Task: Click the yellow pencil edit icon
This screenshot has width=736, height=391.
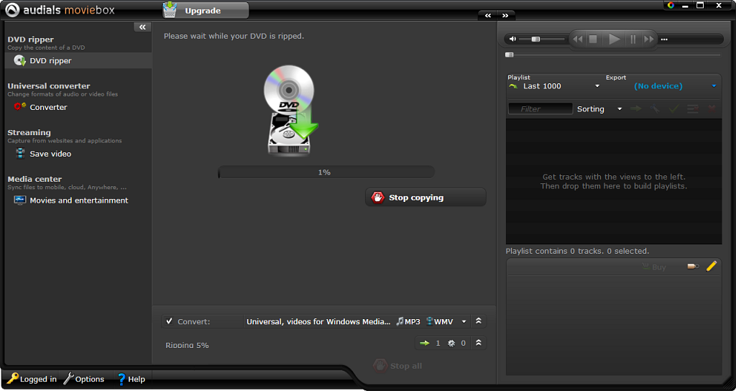Action: click(711, 266)
